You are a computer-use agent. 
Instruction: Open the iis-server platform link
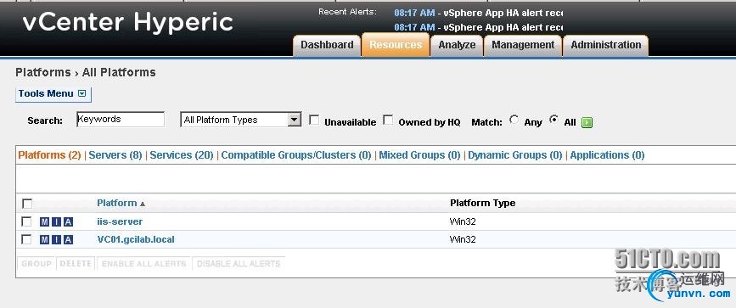(120, 221)
